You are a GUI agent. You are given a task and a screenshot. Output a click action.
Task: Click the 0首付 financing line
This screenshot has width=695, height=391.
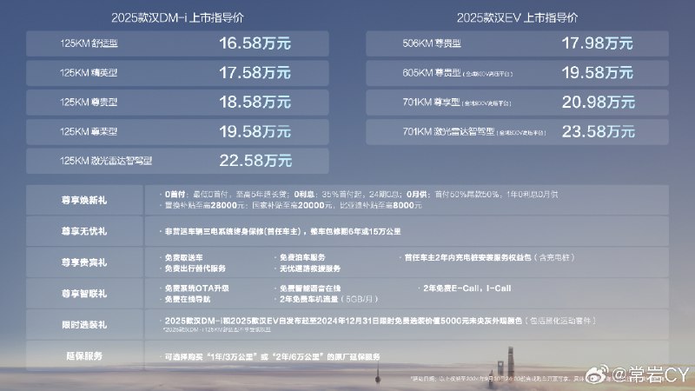(361, 194)
